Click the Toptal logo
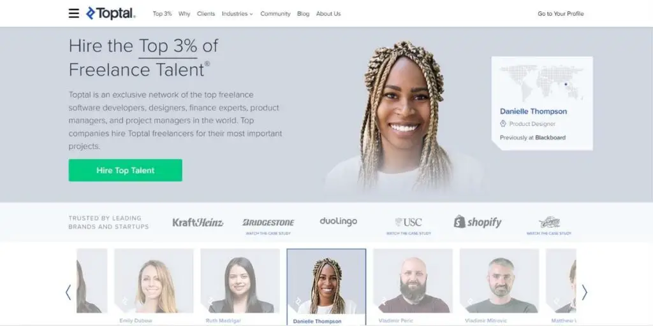This screenshot has width=653, height=326. [x=111, y=13]
